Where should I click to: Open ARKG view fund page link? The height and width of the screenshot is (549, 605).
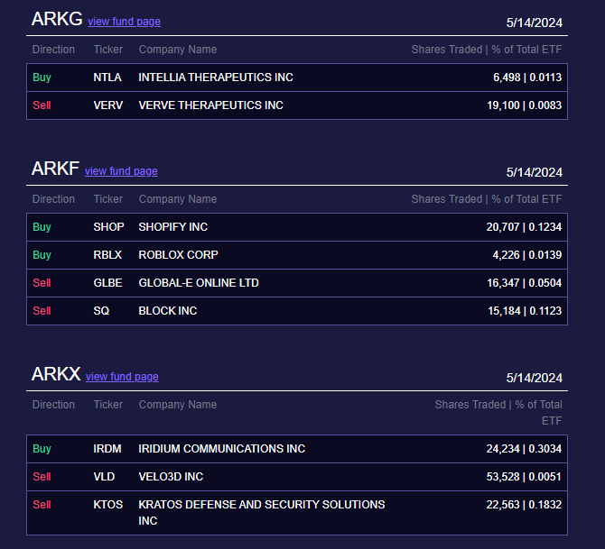(124, 22)
